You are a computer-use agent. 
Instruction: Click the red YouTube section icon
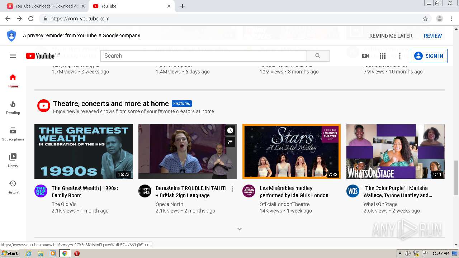pyautogui.click(x=44, y=106)
